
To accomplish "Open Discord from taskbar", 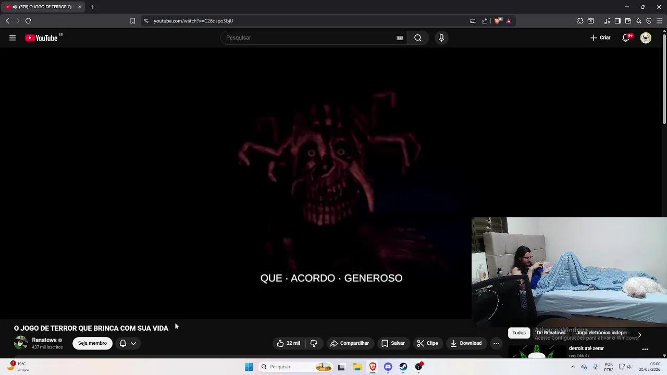I will 388,367.
